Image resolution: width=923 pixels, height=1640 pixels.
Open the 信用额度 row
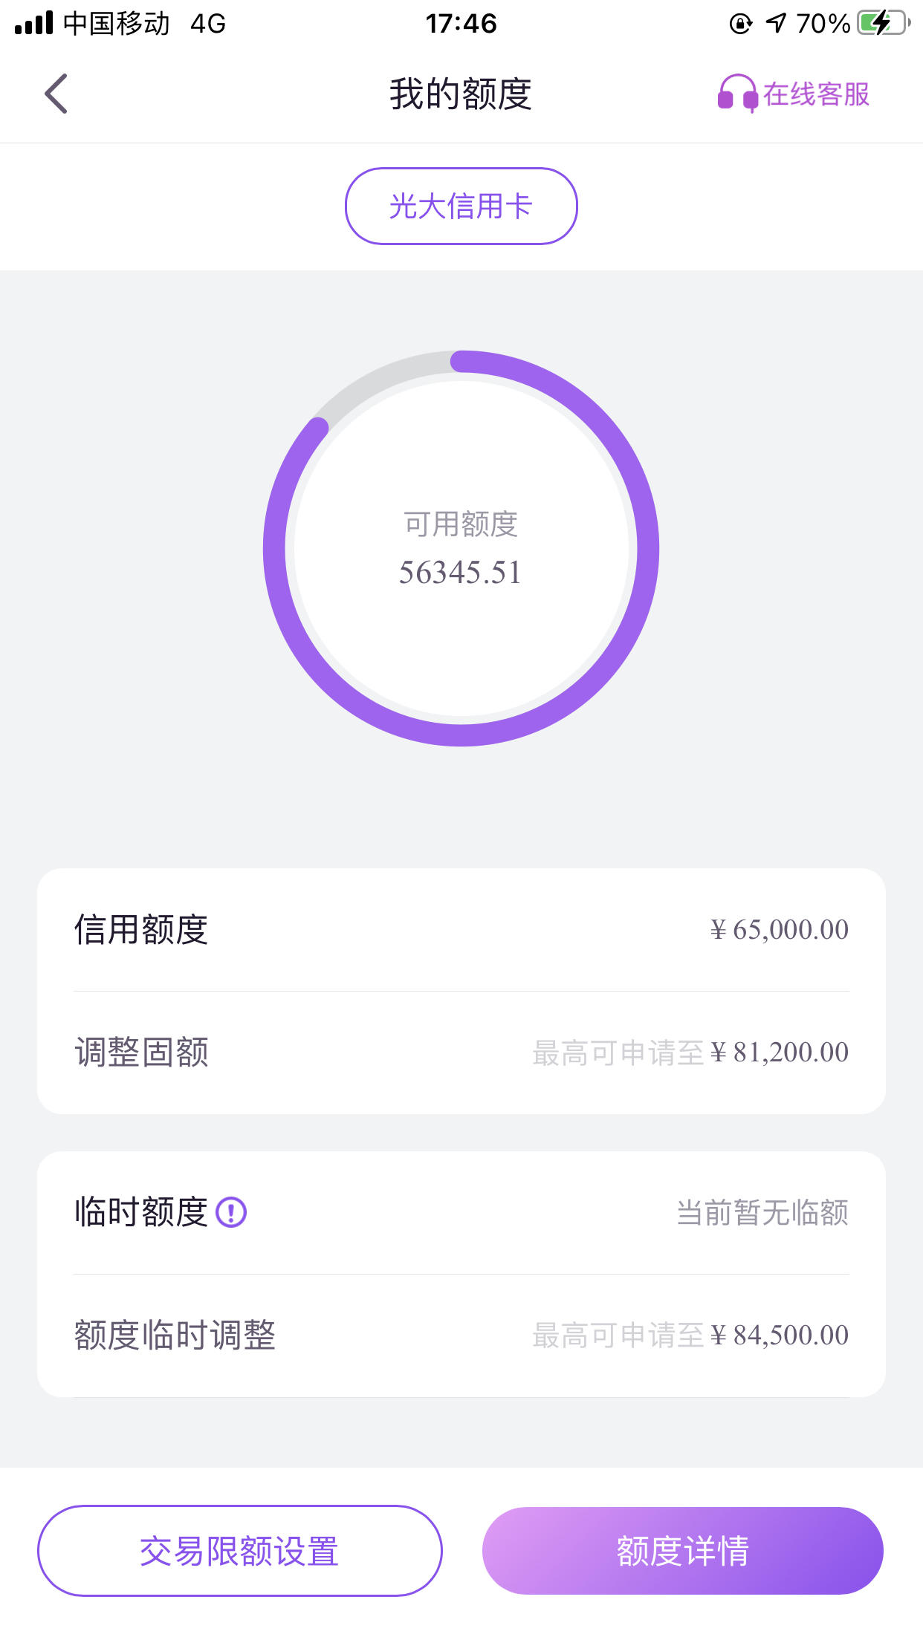tap(461, 929)
